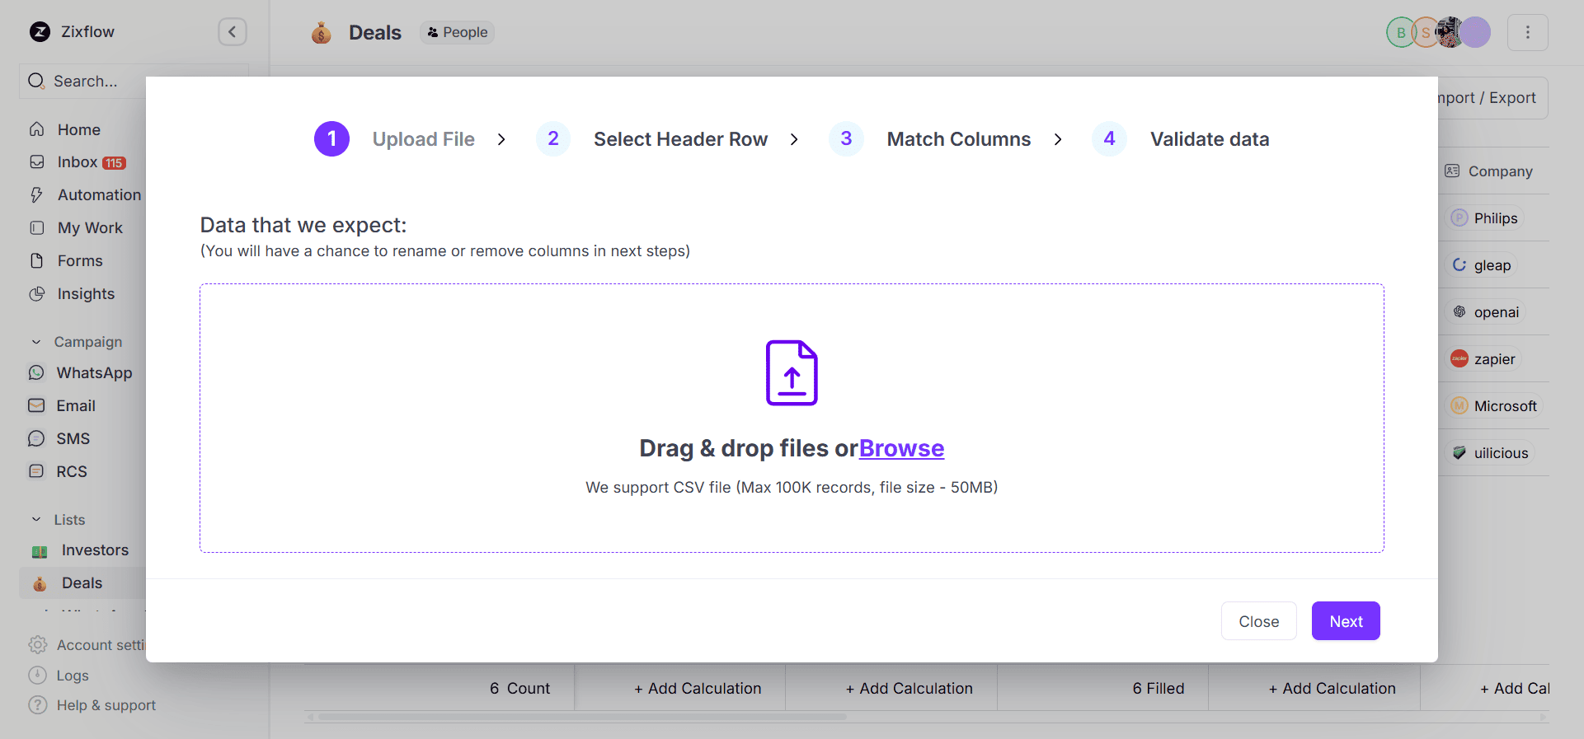Click the Insights pie chart icon
The image size is (1584, 739).
pyautogui.click(x=37, y=294)
